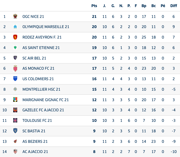The width and height of the screenshot is (180, 157).
Task: Open the GAZELEC FC AJACCIO 21 team link
Action: pos(43,110)
